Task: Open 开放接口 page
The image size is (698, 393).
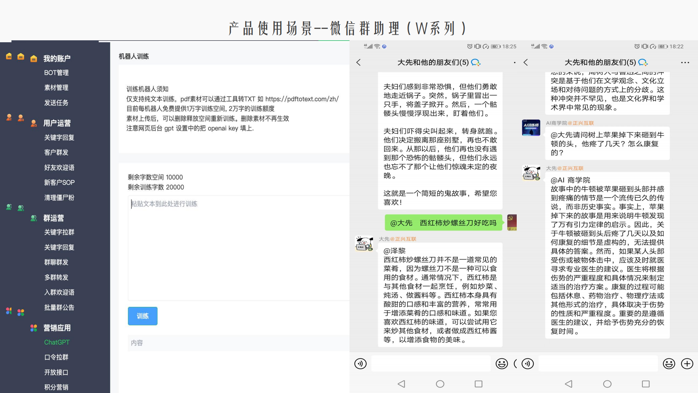Action: pos(56,372)
